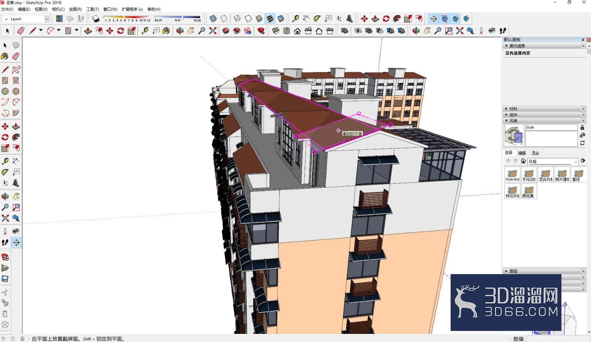Select the Scale tool in left toolbar
591x342 pixels.
tap(5, 148)
